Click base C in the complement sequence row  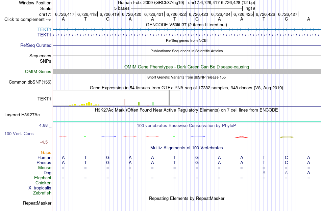click(x=286, y=19)
